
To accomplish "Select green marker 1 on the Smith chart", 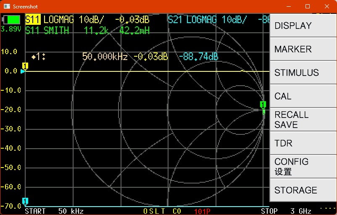I will coord(263,105).
